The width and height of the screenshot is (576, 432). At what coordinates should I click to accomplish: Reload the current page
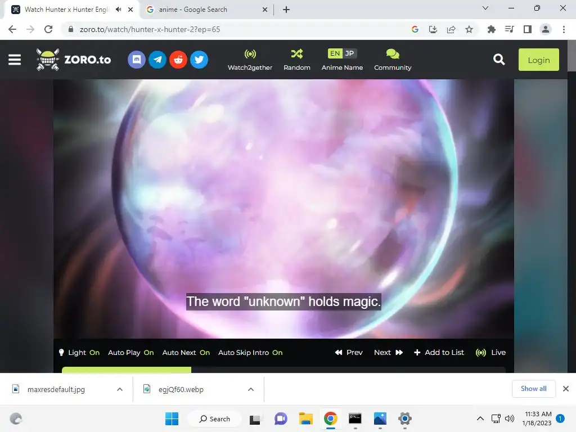click(48, 29)
